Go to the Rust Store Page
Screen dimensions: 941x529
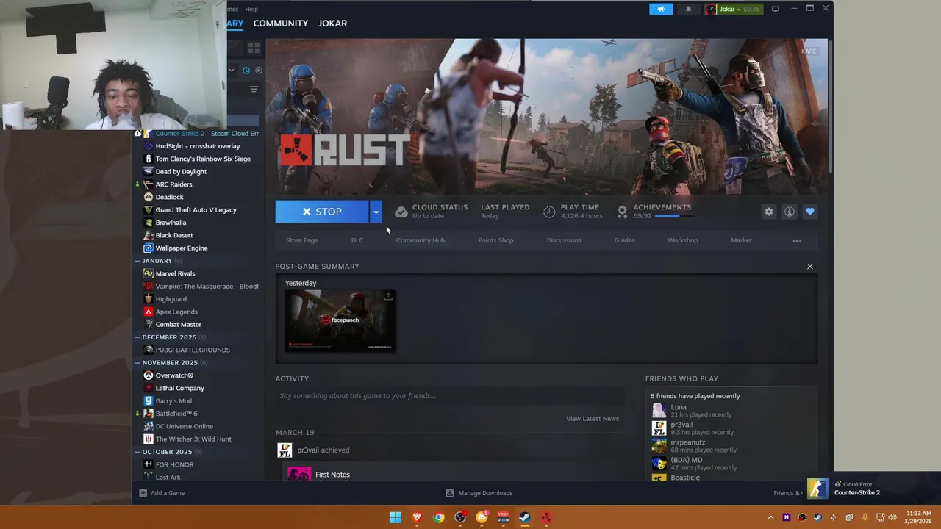click(x=301, y=240)
